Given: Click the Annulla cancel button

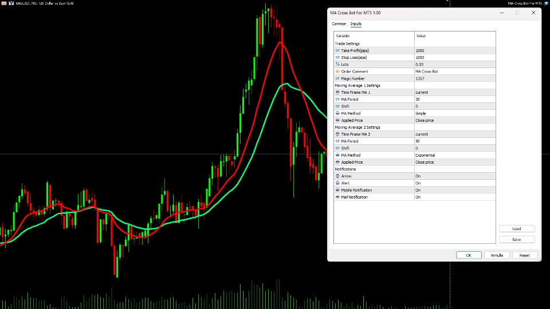Looking at the screenshot, I should click(x=497, y=255).
